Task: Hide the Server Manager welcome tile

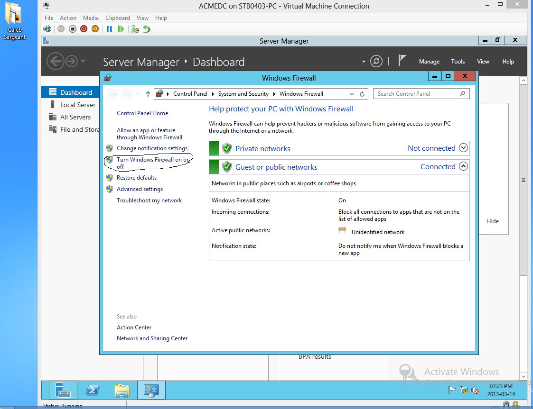Action: coord(493,221)
